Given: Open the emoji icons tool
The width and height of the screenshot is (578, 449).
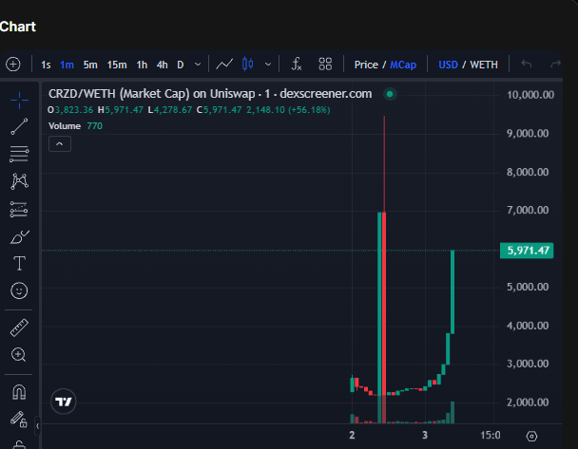Looking at the screenshot, I should 19,290.
